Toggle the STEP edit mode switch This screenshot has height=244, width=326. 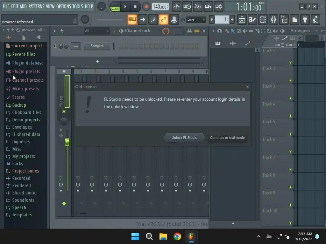282,45
